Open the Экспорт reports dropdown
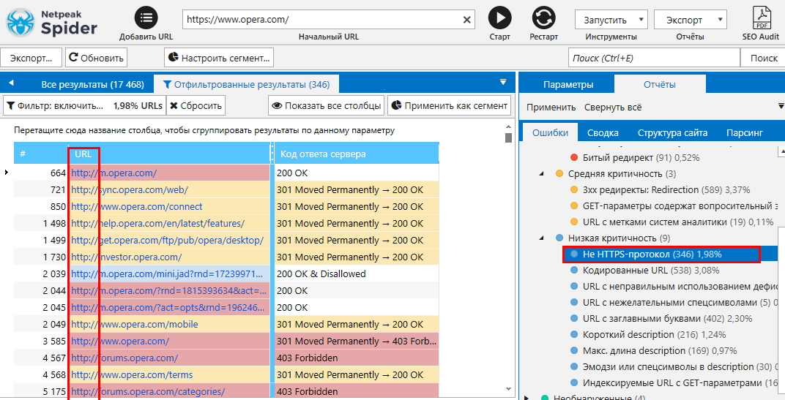The height and width of the screenshot is (400, 785). tap(691, 20)
